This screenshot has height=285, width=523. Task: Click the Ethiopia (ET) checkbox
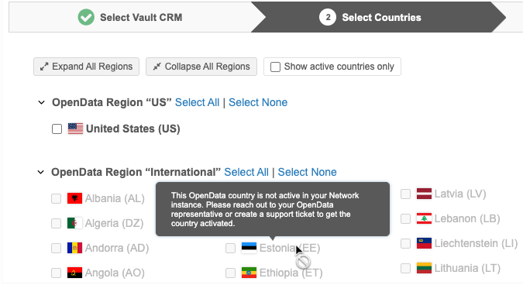click(x=230, y=273)
